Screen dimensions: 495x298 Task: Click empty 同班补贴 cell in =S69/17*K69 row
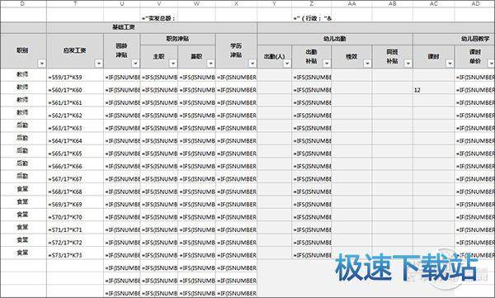[393, 202]
